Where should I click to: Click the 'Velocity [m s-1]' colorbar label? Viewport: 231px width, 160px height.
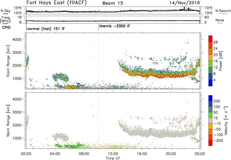coord(226,120)
